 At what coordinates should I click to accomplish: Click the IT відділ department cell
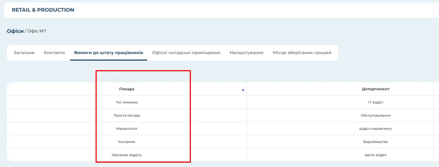pyautogui.click(x=375, y=102)
